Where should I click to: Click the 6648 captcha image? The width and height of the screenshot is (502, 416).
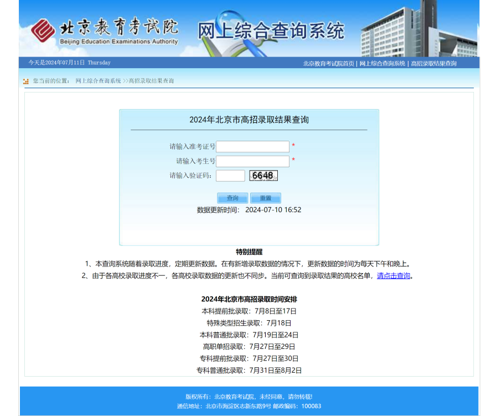[265, 175]
